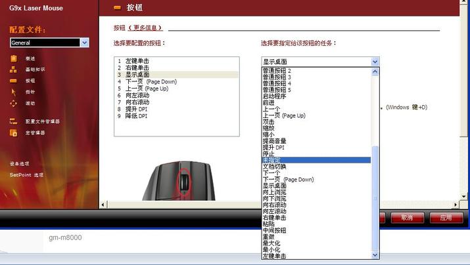Image resolution: width=470 pixels, height=265 pixels.
Task: Click the highlighted scroll wheel on mouse image
Action: click(184, 182)
